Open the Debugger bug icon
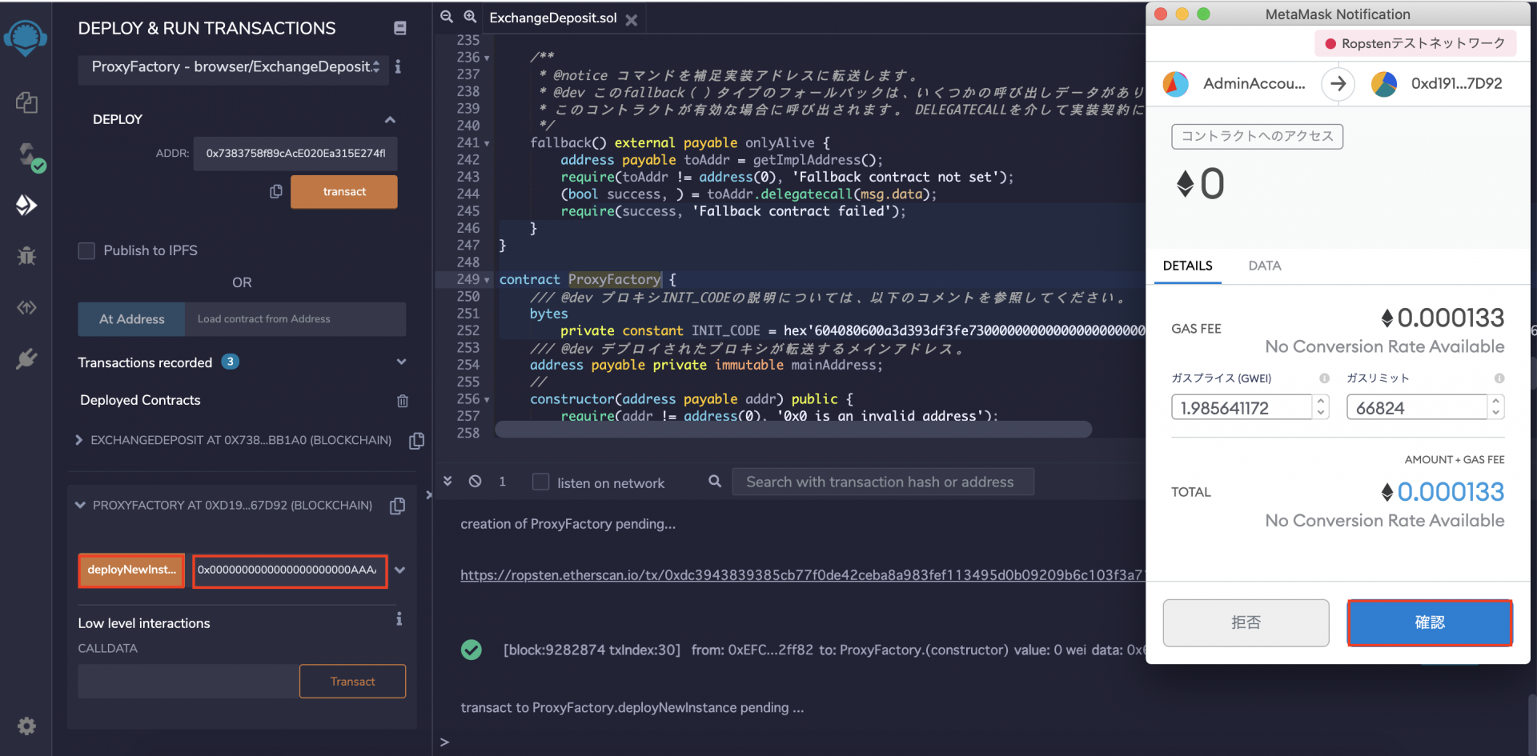 pos(26,256)
